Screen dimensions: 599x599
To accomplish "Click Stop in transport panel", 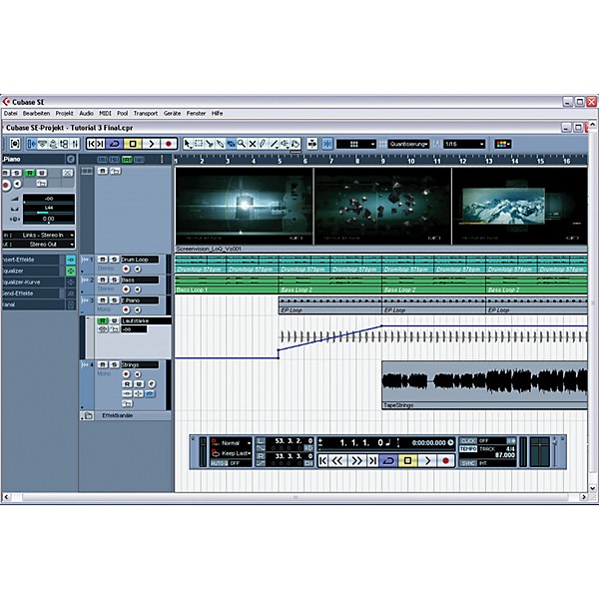I will (407, 461).
